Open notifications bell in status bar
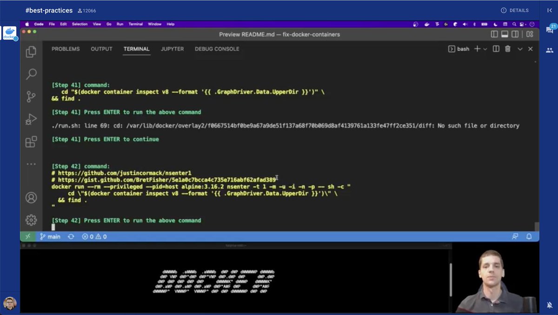The height and width of the screenshot is (315, 558). 529,236
